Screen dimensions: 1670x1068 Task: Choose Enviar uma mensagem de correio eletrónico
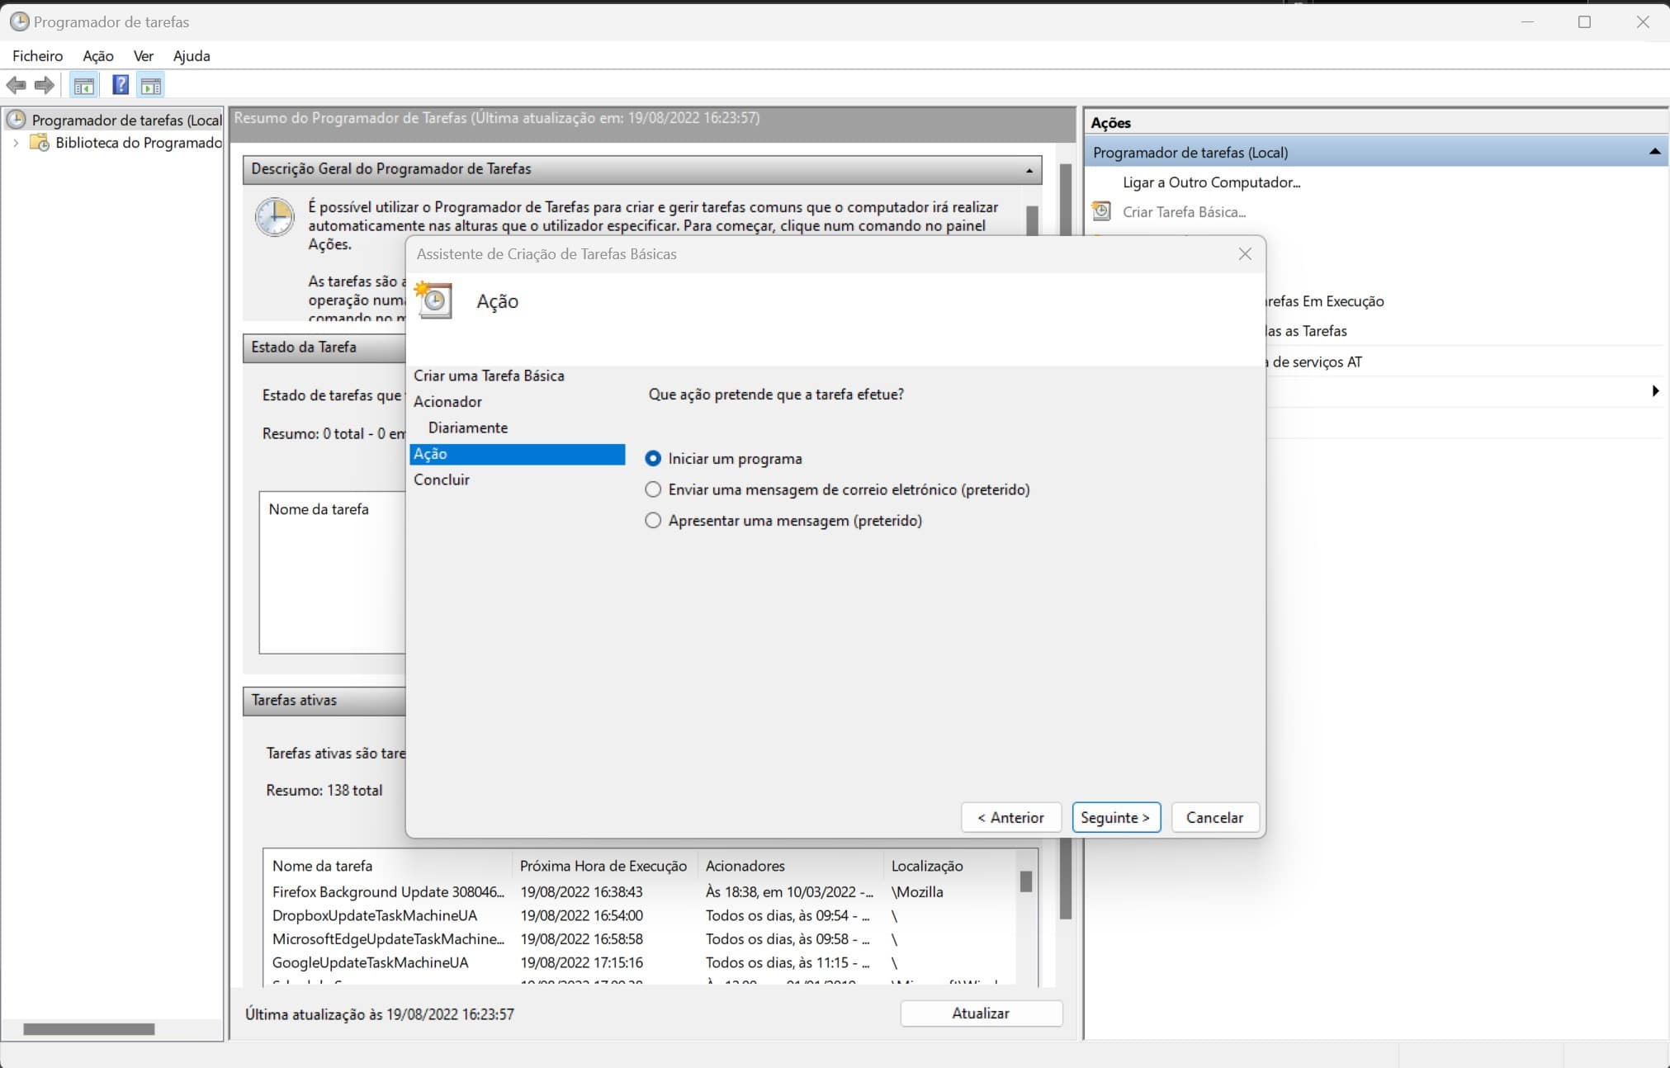pyautogui.click(x=653, y=489)
